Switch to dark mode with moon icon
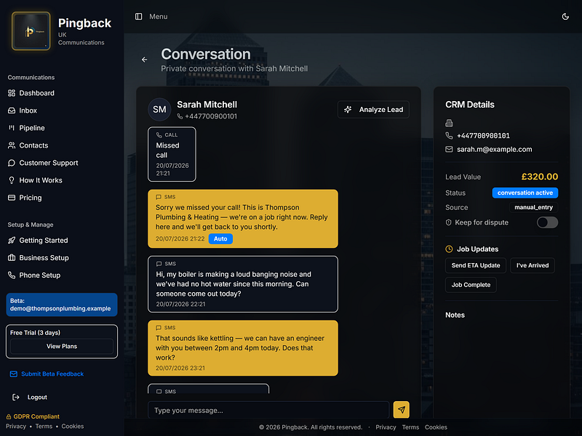 565,16
